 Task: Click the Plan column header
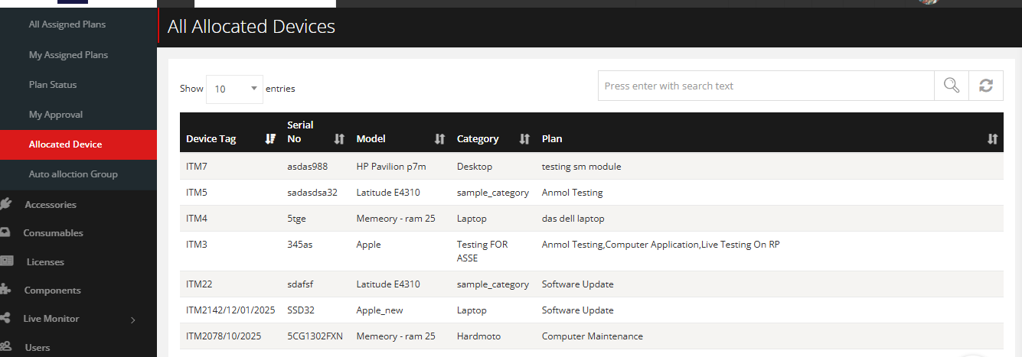[x=769, y=133]
